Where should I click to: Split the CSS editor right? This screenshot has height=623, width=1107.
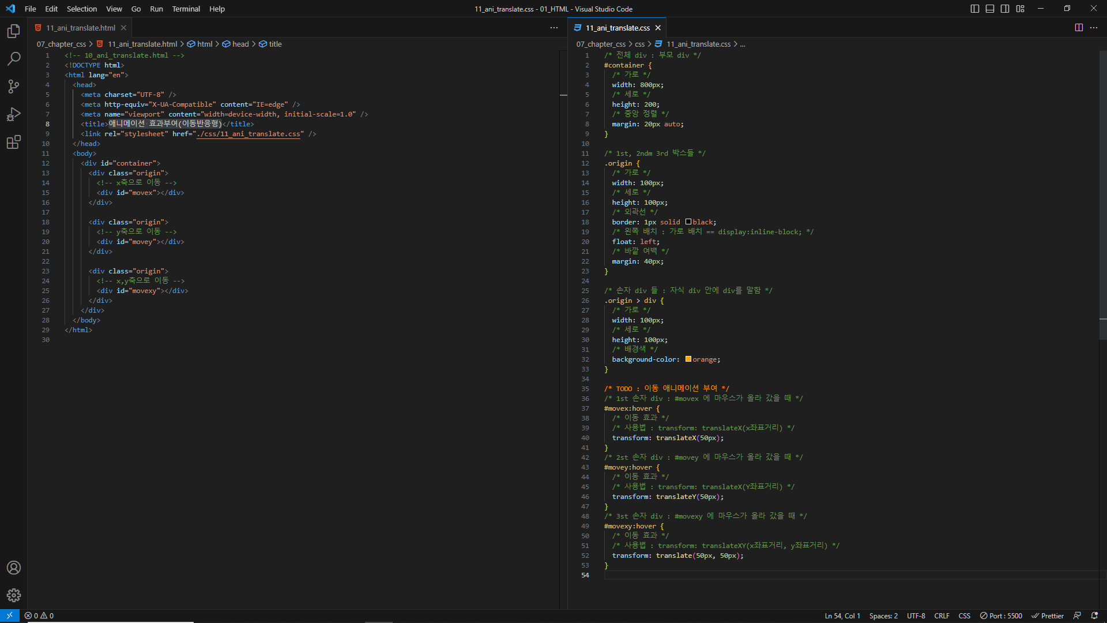[x=1079, y=28]
